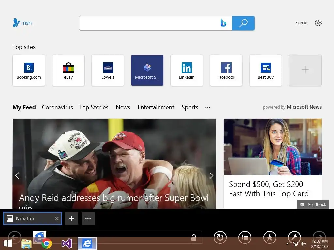Show next story with right arrow
This screenshot has width=334, height=250.
click(x=211, y=175)
